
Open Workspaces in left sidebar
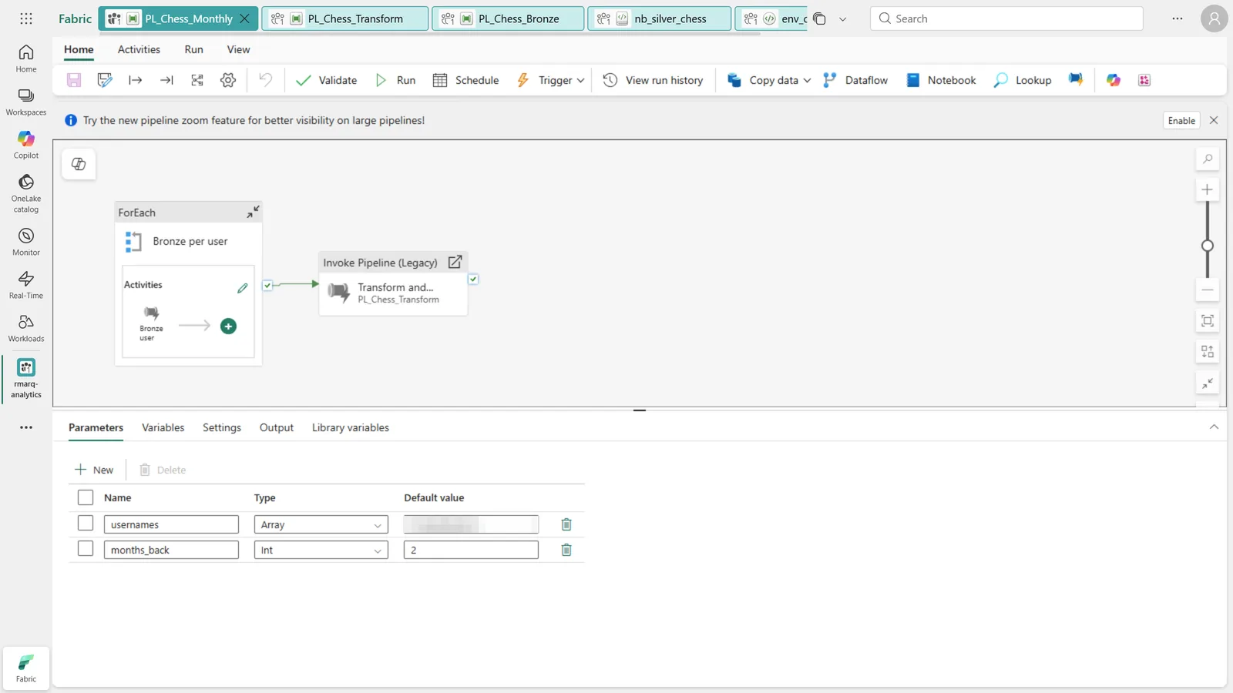tap(26, 102)
